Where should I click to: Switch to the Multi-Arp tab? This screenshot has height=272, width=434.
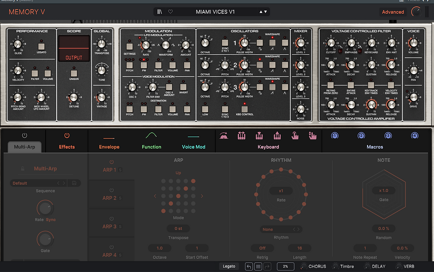(25, 147)
